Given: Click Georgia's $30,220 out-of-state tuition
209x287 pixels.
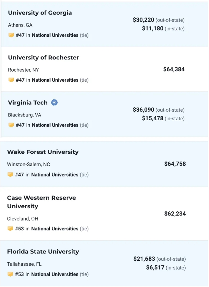Looking at the screenshot, I should pyautogui.click(x=143, y=20).
